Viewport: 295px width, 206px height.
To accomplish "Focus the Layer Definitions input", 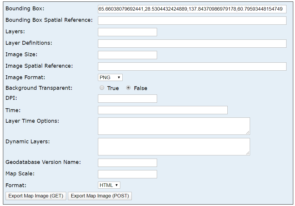I will 192,44.
